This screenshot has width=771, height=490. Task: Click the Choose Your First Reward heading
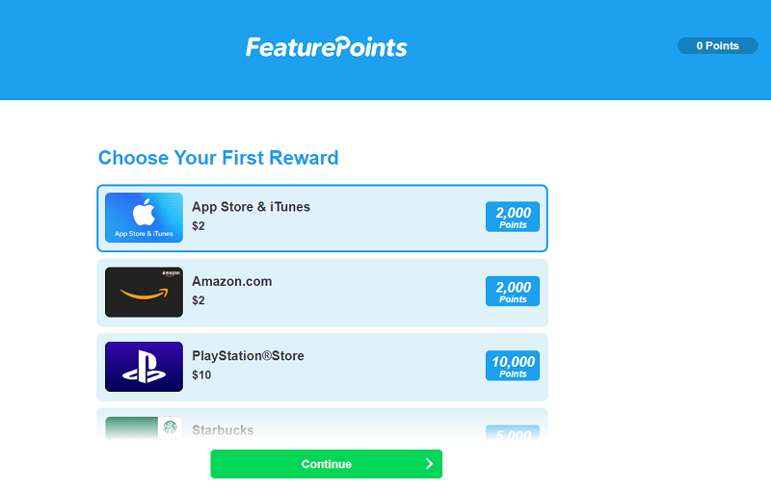coord(219,158)
